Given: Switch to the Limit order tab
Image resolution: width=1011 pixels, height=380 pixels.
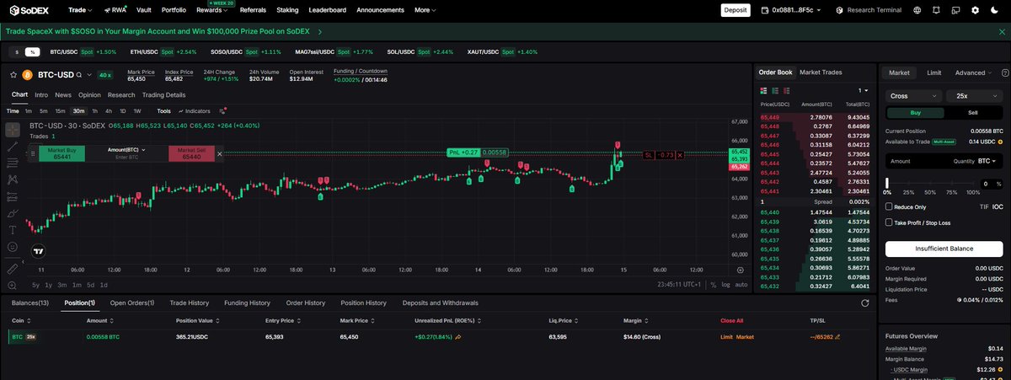Looking at the screenshot, I should pyautogui.click(x=934, y=73).
